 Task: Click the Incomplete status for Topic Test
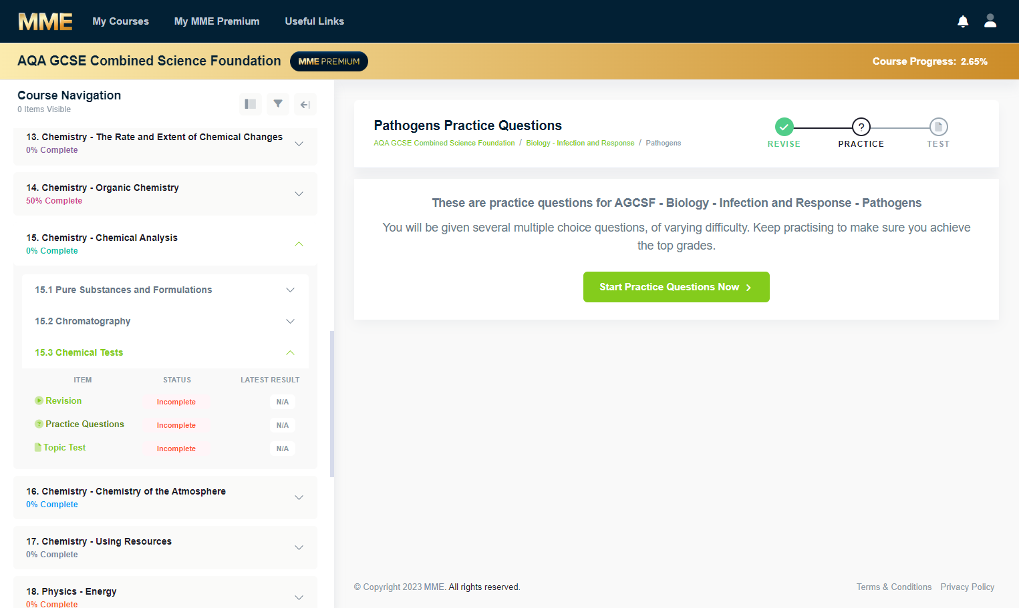[176, 448]
